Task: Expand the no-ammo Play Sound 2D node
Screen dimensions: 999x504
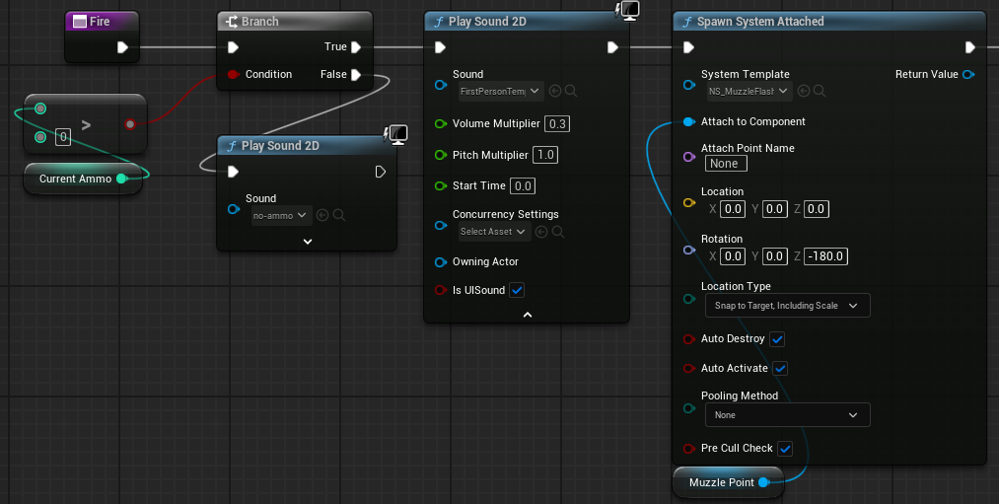Action: (x=308, y=242)
